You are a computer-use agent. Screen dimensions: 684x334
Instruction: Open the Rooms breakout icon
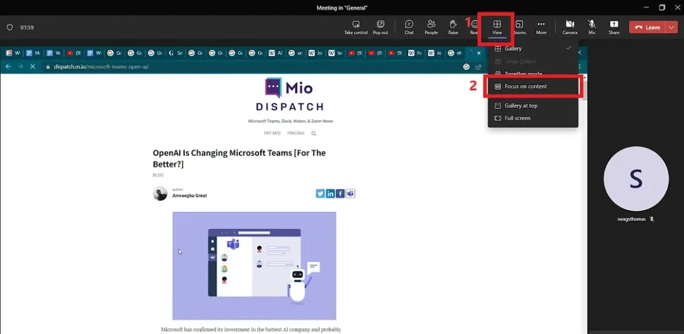click(519, 27)
